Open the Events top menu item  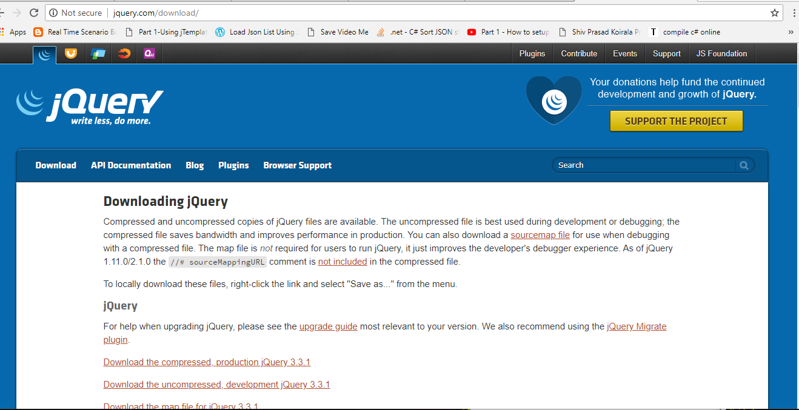(x=625, y=53)
